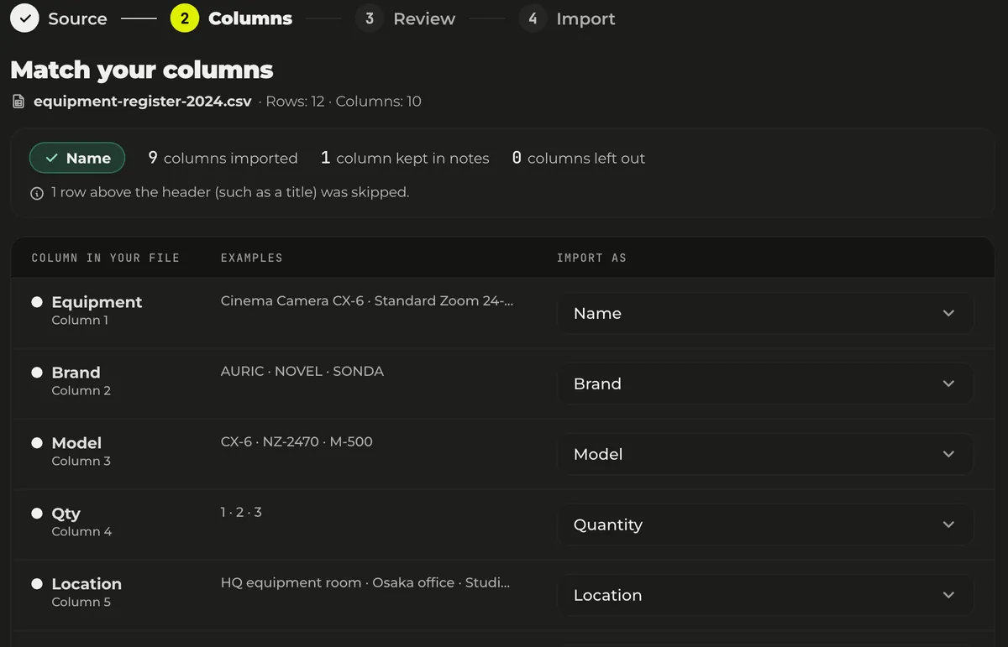The image size is (1008, 647).
Task: Click the CSV file icon beside the file name
Action: click(x=18, y=102)
